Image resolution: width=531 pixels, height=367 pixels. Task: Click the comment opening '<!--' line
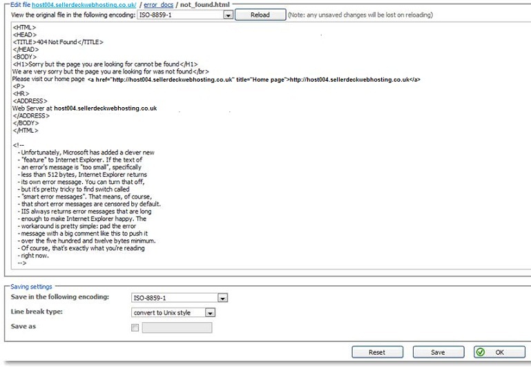(19, 144)
